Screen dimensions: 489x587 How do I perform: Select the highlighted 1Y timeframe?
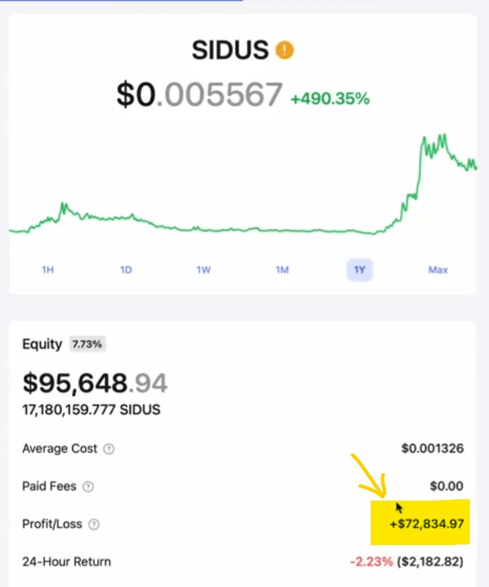tap(360, 269)
